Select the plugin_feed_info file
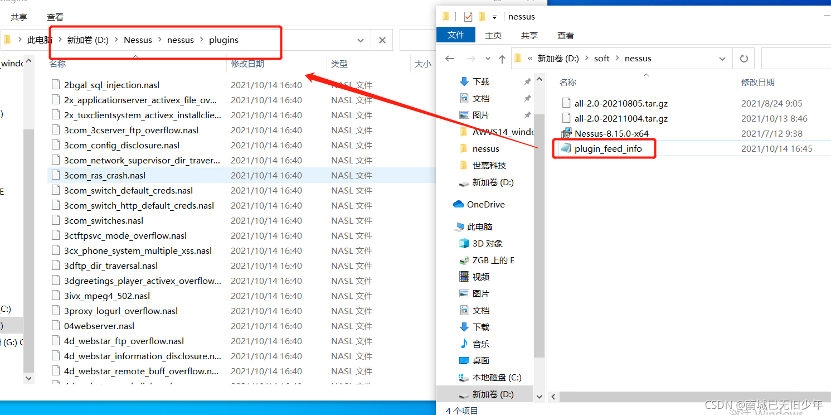This screenshot has width=831, height=415. (608, 148)
